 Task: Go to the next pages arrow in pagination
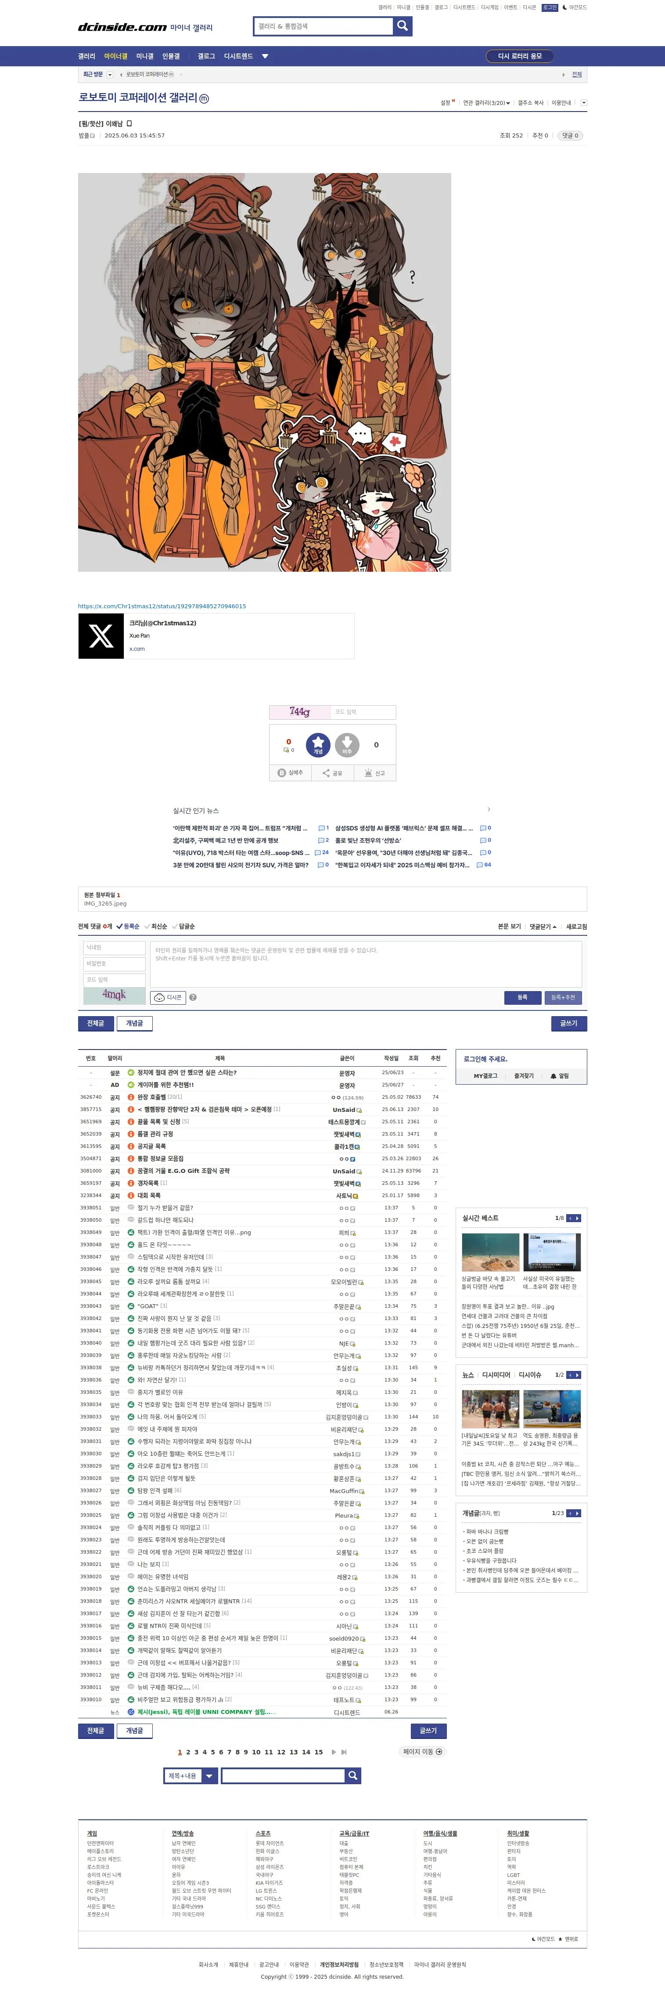pyautogui.click(x=334, y=1752)
